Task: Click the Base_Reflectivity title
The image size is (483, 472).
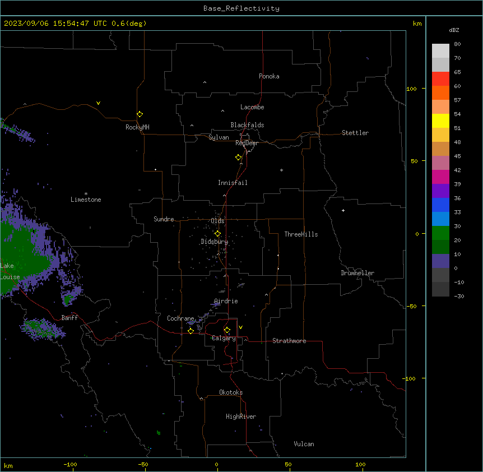Action: 241,8
